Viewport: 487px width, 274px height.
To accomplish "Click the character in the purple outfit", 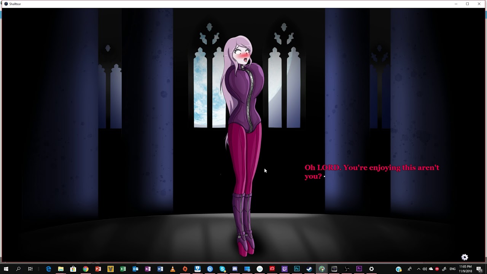I will click(x=243, y=147).
